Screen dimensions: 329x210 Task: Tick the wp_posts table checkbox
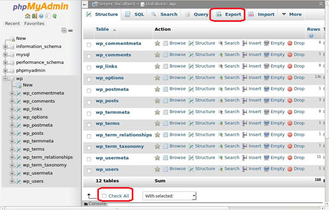coord(89,102)
